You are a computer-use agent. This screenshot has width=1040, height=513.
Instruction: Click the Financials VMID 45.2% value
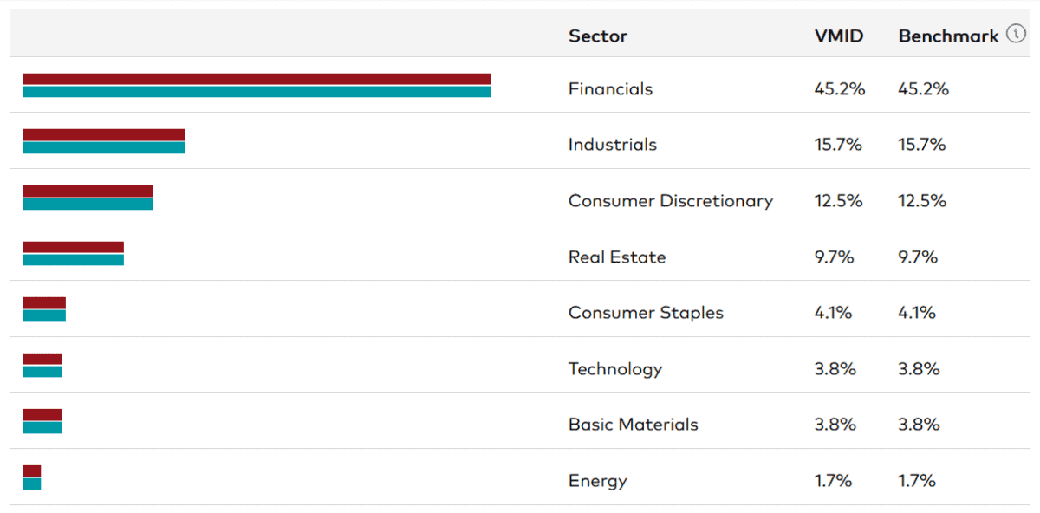(x=839, y=89)
